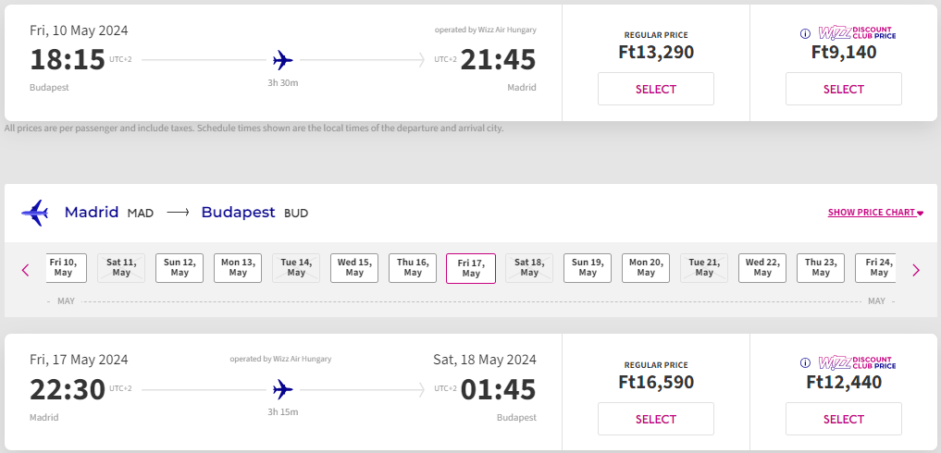The width and height of the screenshot is (941, 453).
Task: Click the next dates right arrow
Action: pos(916,270)
